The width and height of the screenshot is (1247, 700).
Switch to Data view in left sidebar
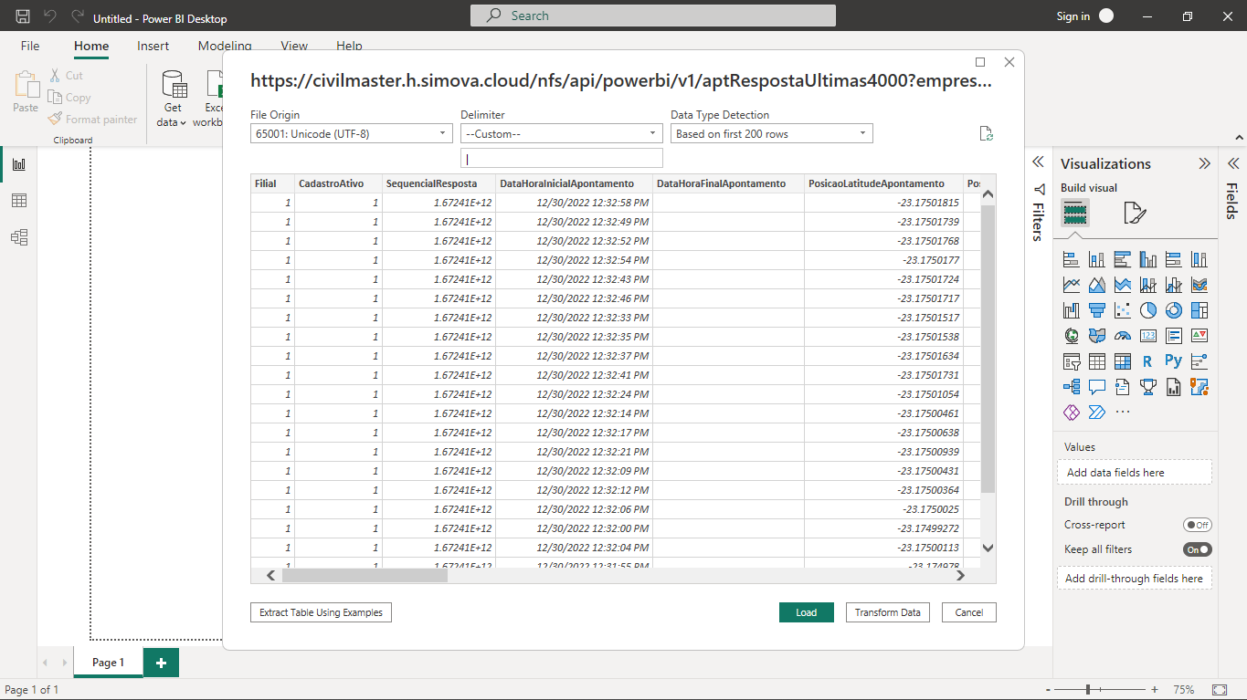point(18,201)
